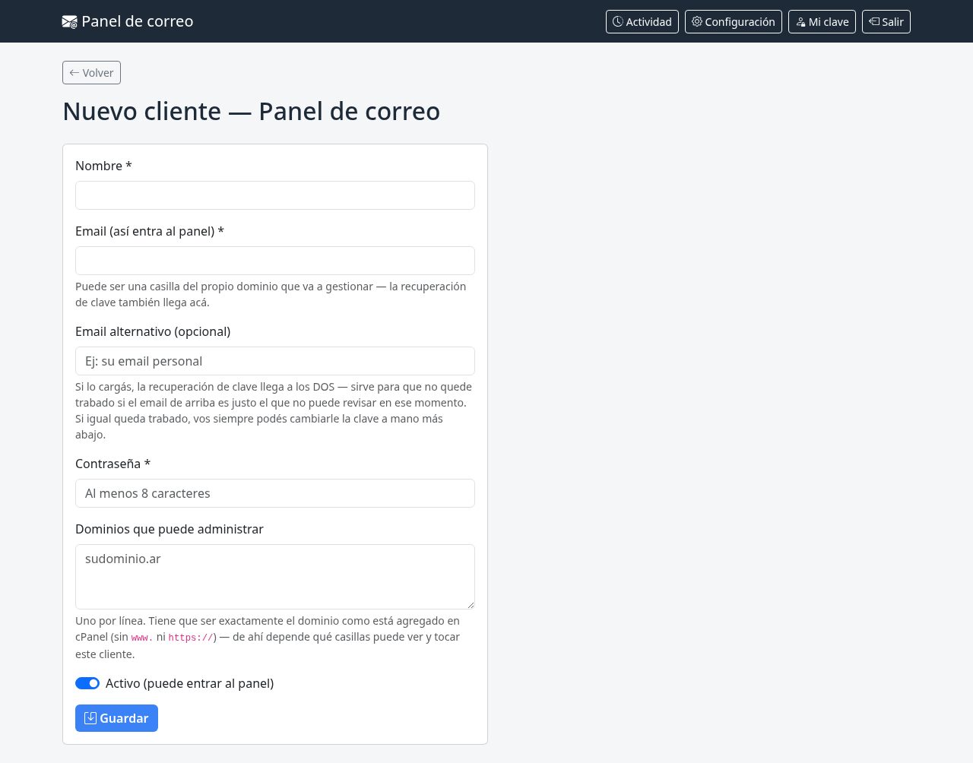Click the save icon in Guardar button
This screenshot has width=973, height=763.
point(90,718)
